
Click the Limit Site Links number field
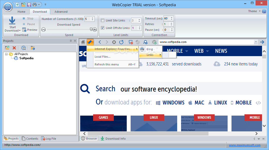tap(134, 20)
